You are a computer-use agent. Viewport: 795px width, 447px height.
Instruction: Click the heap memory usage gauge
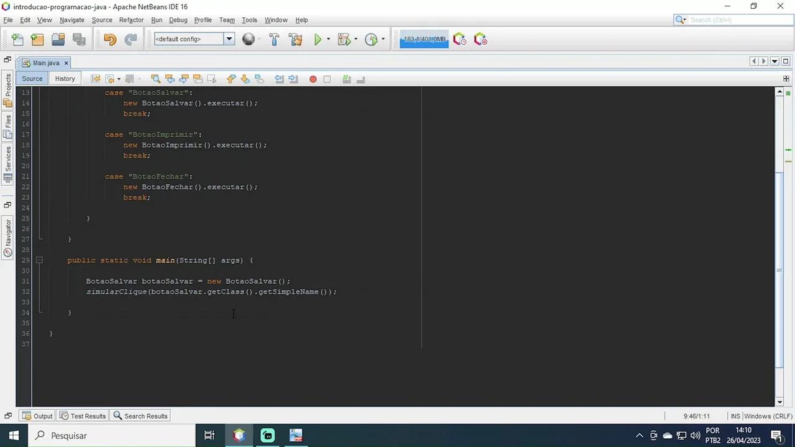[x=424, y=39]
